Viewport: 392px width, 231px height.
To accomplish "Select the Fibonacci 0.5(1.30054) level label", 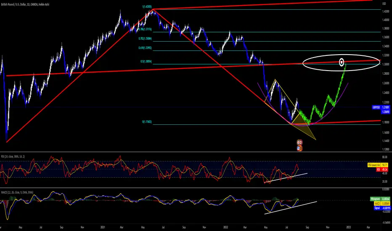I will point(146,61).
